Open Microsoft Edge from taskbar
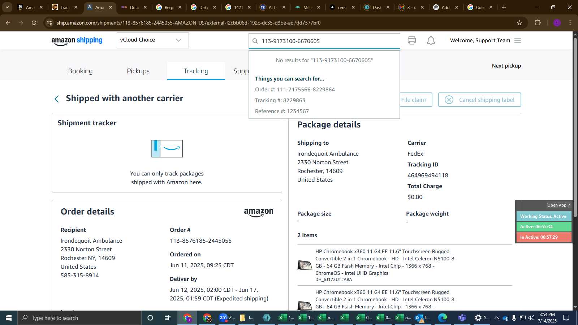578x325 pixels. click(443, 318)
